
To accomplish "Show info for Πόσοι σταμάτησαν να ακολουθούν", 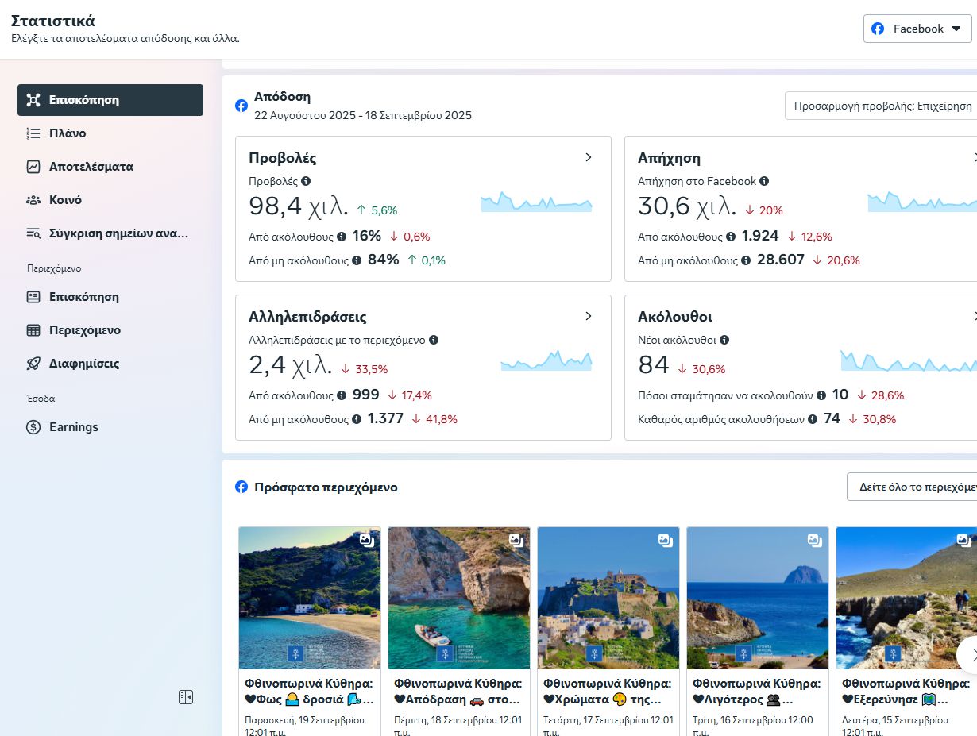I will tap(821, 395).
